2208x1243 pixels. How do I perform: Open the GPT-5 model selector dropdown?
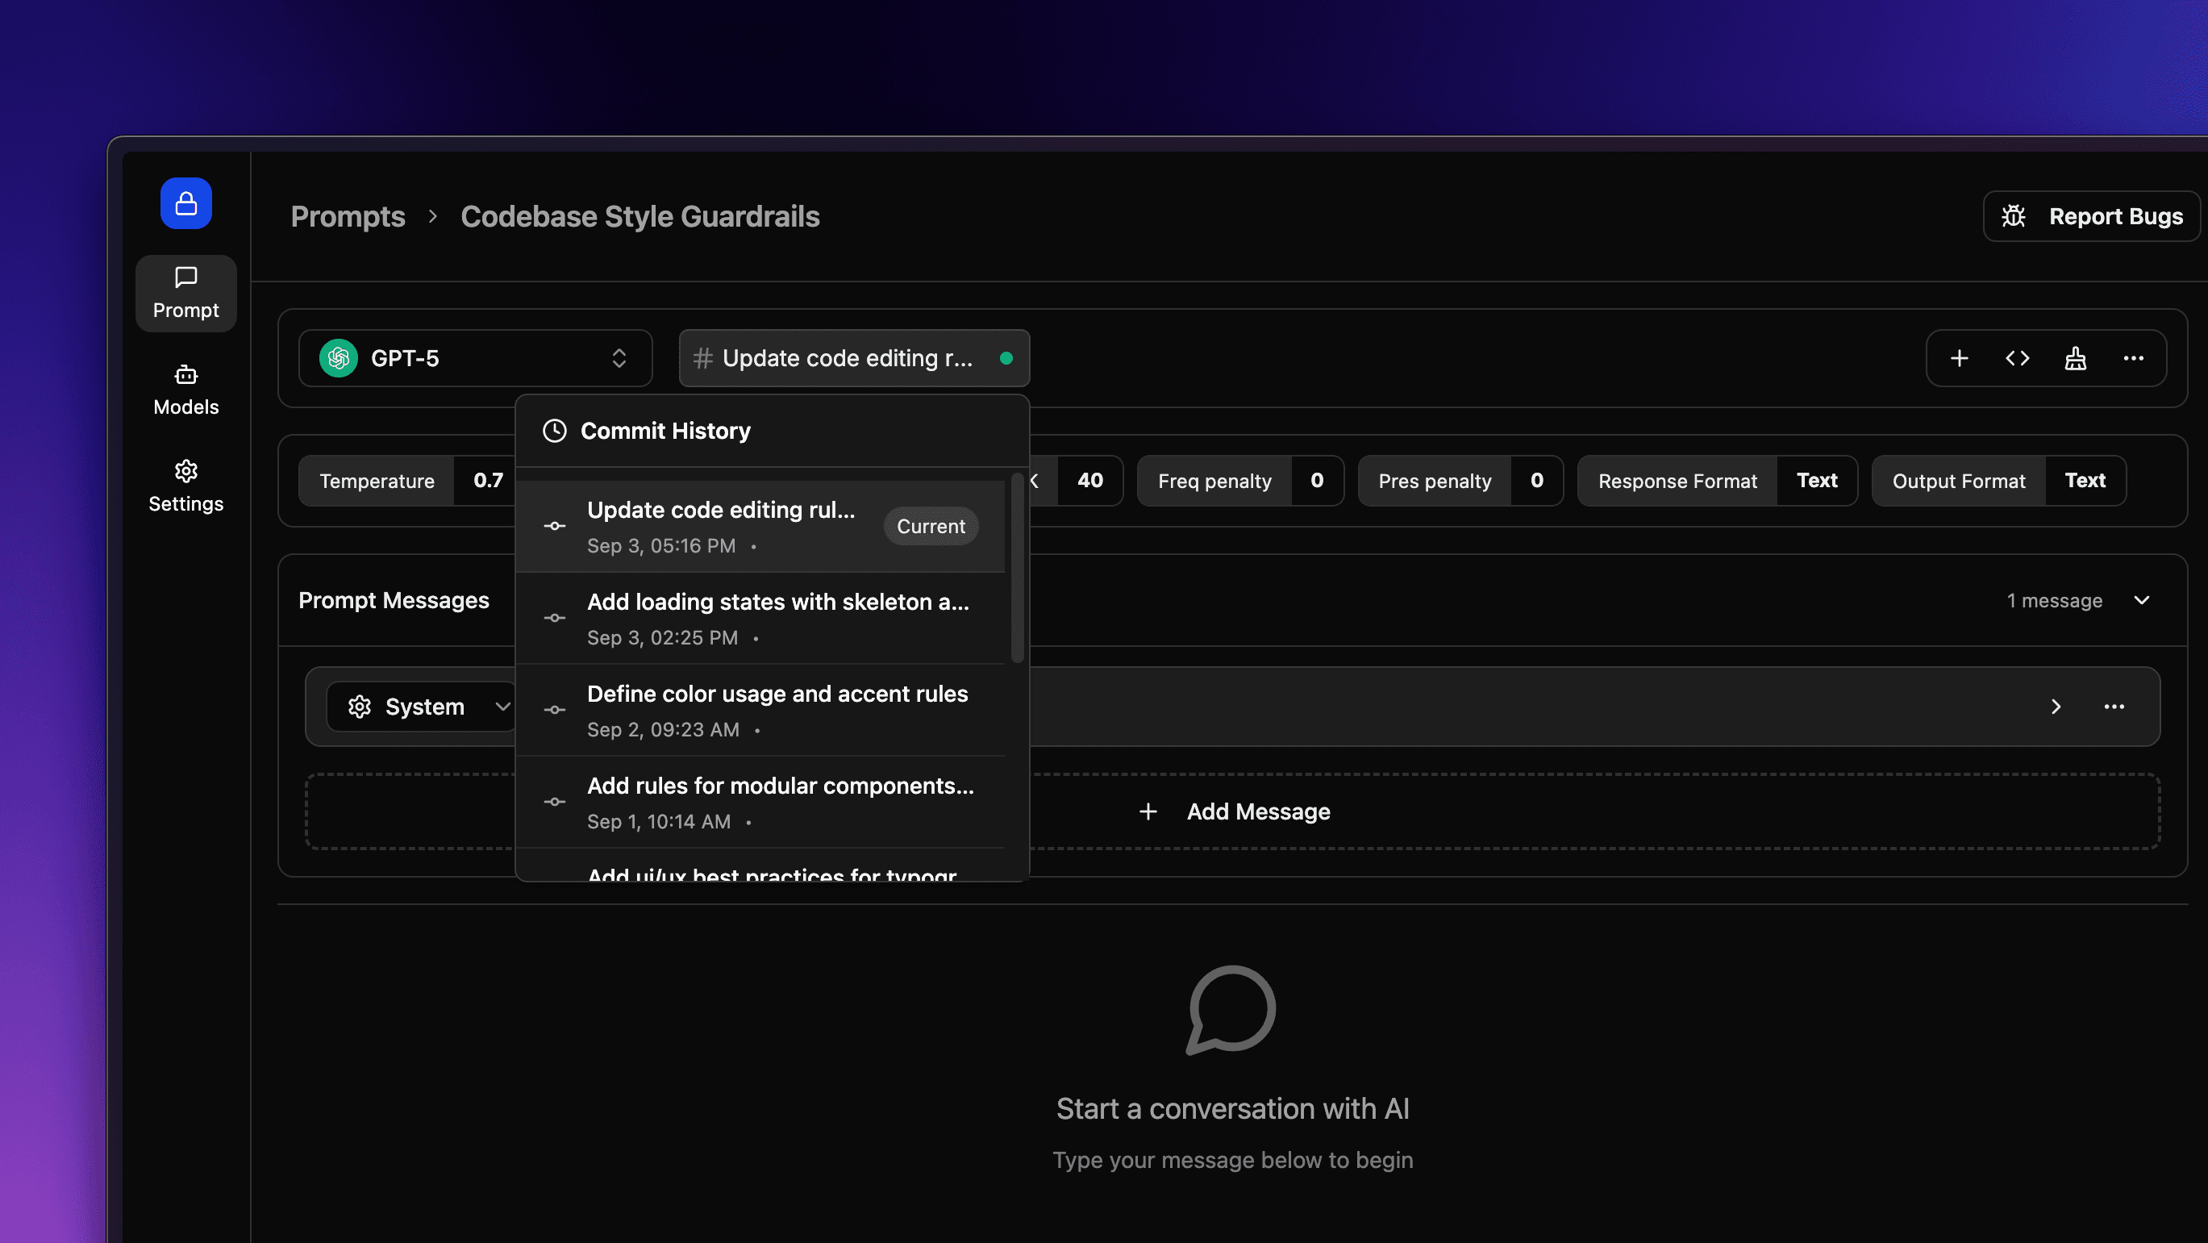[x=475, y=358]
